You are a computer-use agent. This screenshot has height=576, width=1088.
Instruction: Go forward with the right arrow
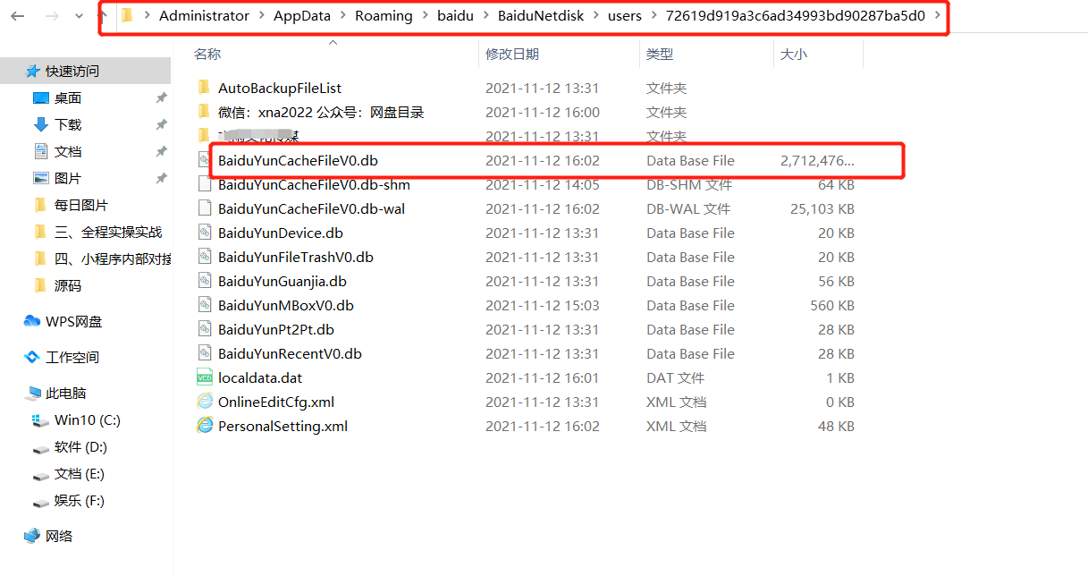pyautogui.click(x=52, y=15)
